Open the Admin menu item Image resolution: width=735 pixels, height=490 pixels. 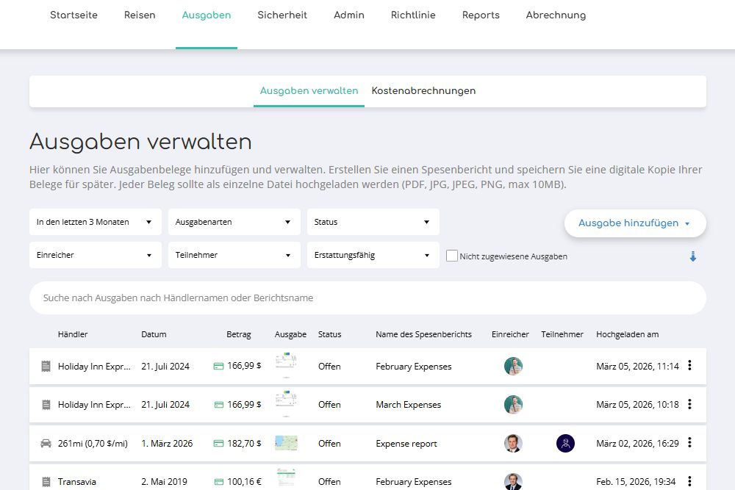(x=348, y=15)
